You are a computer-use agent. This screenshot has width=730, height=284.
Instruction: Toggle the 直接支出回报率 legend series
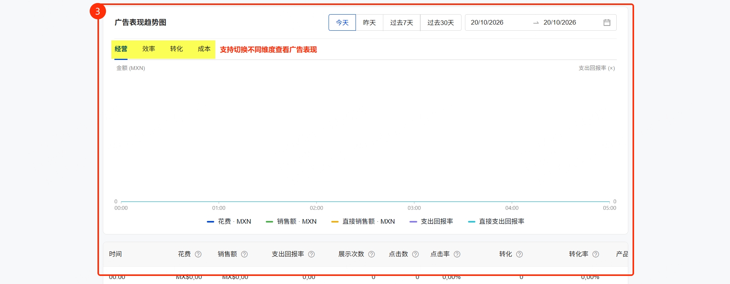coord(496,221)
